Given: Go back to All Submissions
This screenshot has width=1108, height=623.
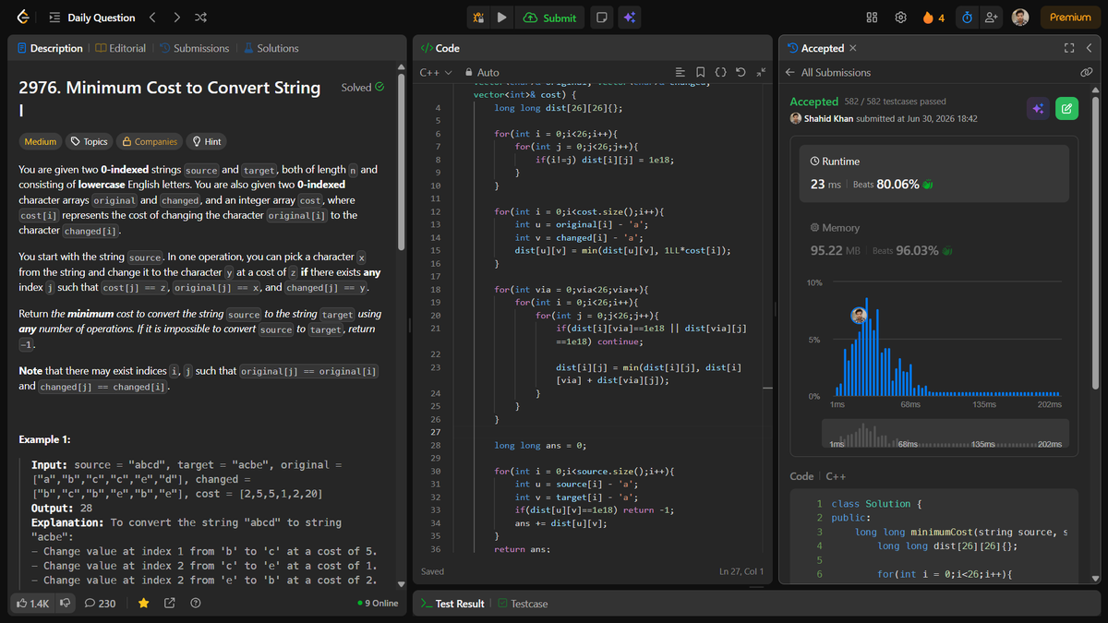Looking at the screenshot, I should tap(828, 72).
